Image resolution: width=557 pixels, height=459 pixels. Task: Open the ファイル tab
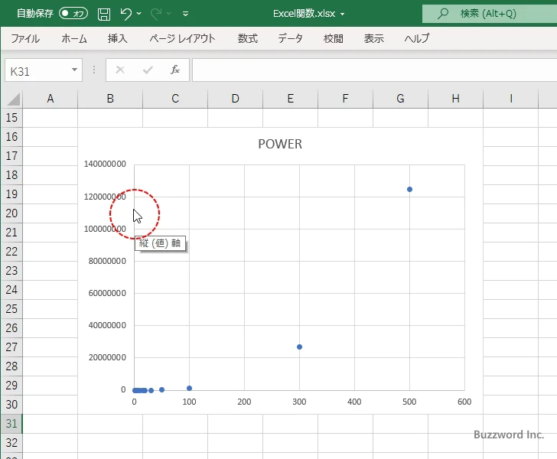[x=25, y=38]
